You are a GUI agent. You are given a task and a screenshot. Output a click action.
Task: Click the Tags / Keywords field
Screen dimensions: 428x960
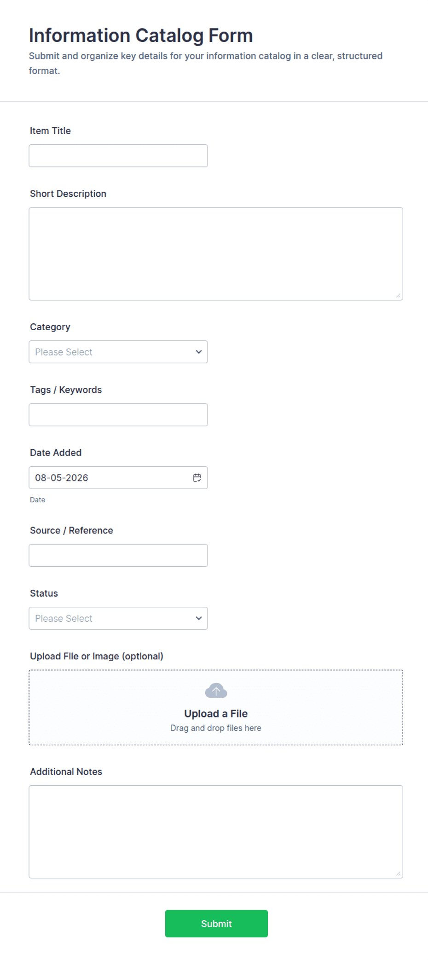pyautogui.click(x=118, y=415)
